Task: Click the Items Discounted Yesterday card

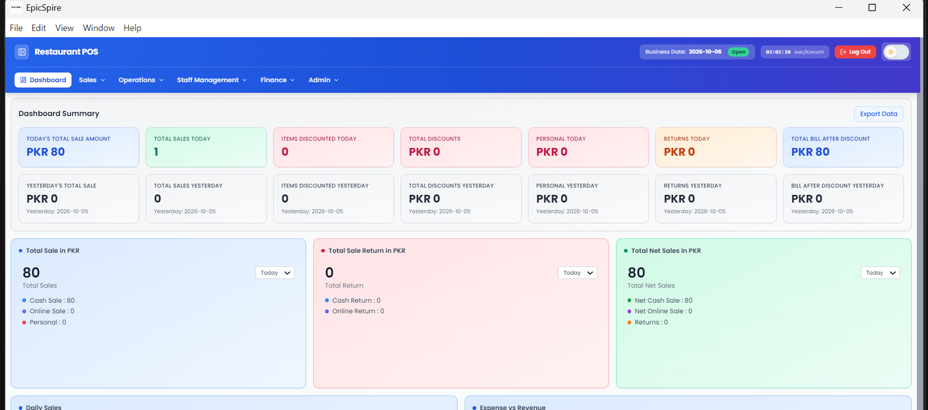Action: pyautogui.click(x=333, y=198)
